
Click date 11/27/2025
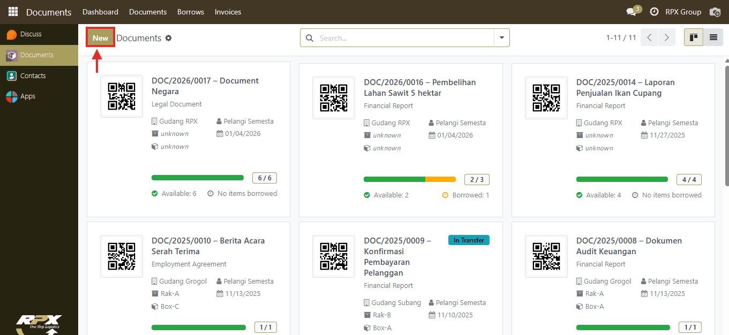(667, 135)
